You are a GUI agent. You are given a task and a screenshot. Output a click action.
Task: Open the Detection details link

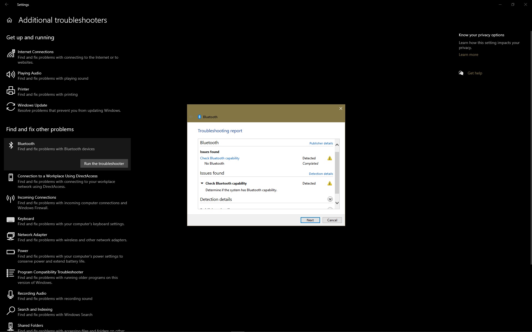coord(321,174)
